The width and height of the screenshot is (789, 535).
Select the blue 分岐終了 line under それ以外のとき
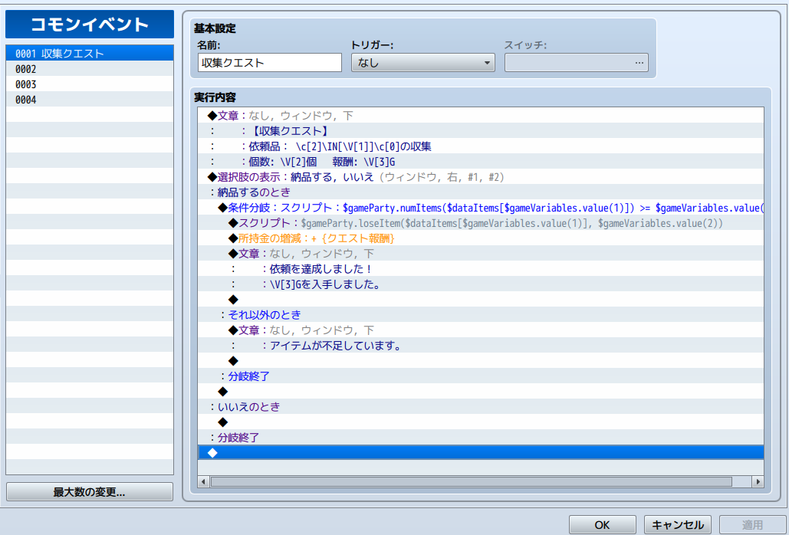[481, 376]
